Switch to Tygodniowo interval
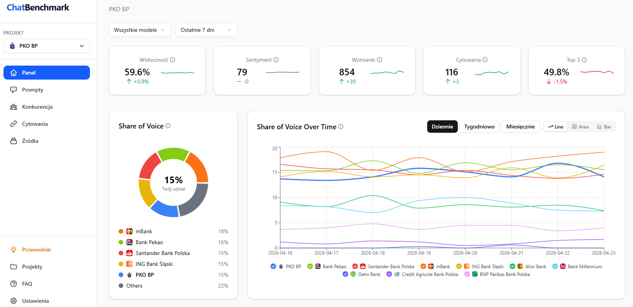633x307 pixels. coord(479,127)
